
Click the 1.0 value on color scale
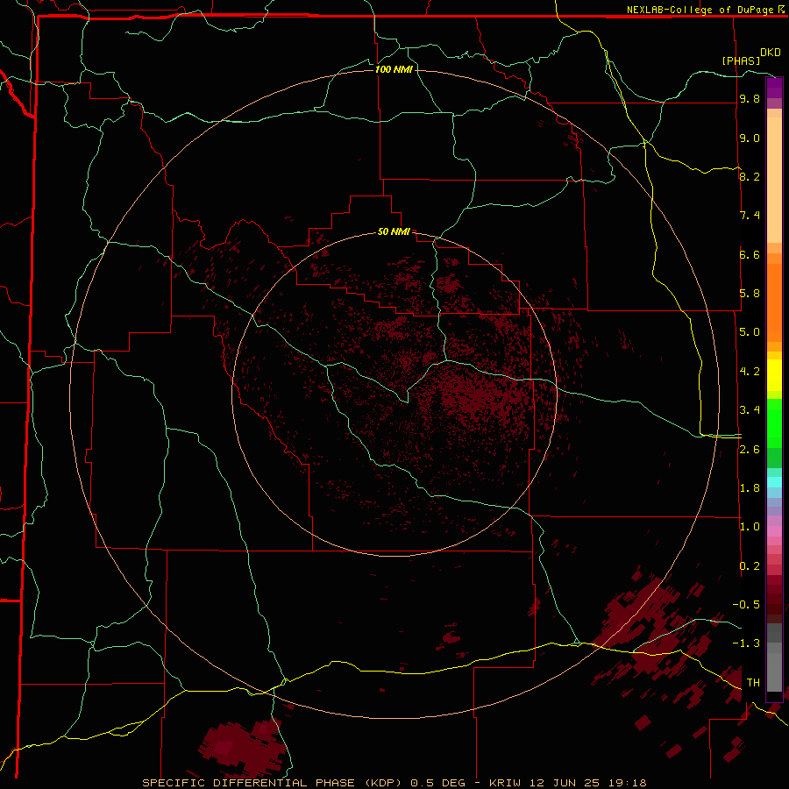point(750,527)
